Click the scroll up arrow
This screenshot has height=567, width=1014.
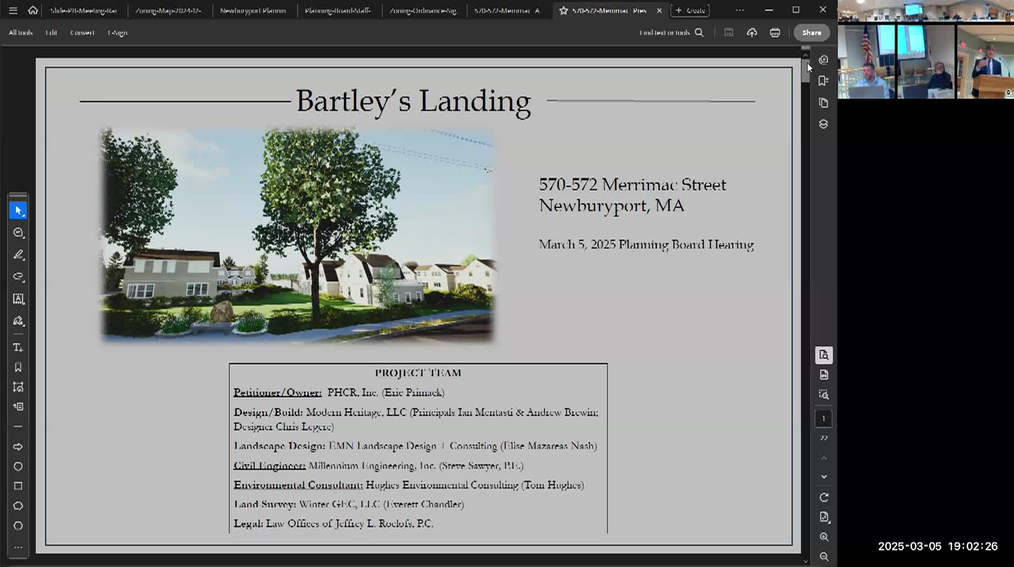pos(805,55)
